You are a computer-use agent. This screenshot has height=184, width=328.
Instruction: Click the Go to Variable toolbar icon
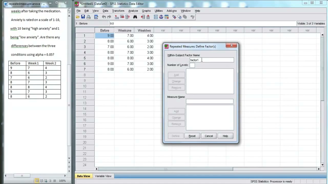[x=122, y=17]
